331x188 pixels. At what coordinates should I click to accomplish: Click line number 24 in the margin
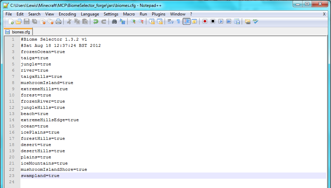[x=12, y=182]
